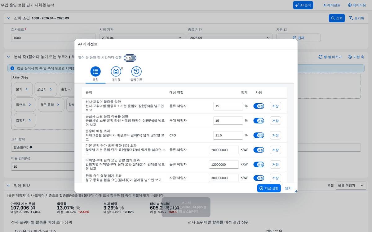Edit threshold field showing 12000000
Viewport: 372px width, 232px height.
tap(224, 164)
